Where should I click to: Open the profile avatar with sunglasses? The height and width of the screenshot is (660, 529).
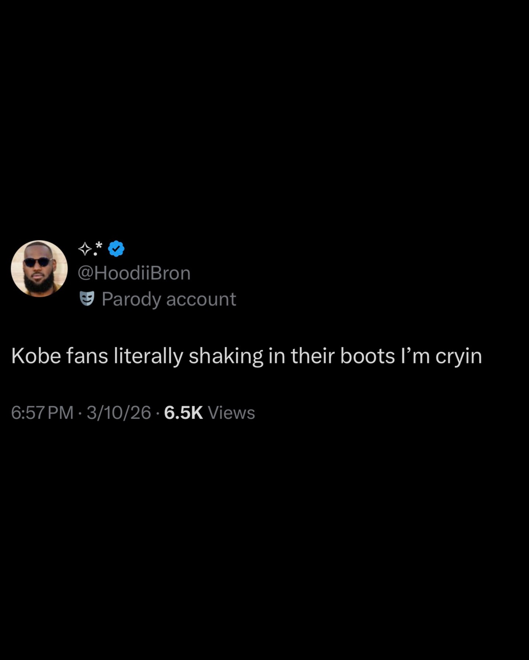[39, 269]
